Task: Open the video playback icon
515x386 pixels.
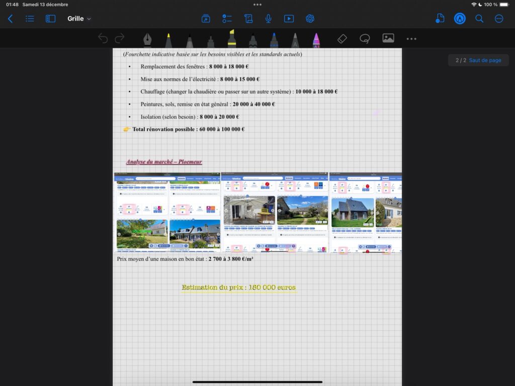Action: 289,19
